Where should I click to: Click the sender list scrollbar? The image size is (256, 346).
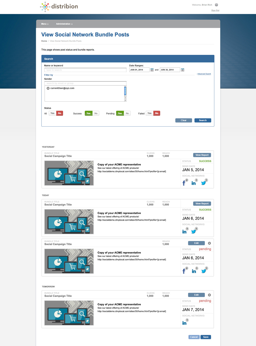tap(125, 91)
